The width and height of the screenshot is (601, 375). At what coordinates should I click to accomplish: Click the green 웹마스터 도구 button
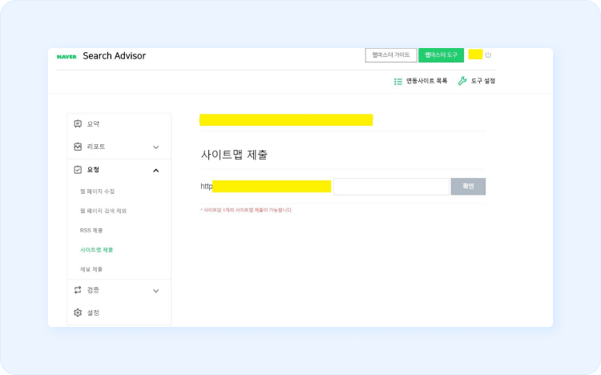click(x=441, y=55)
